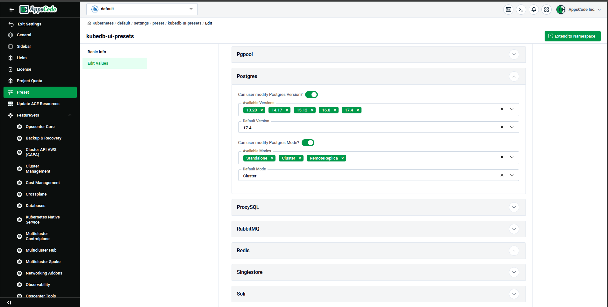Screen dimensions: 608x307
Task: Open the cluster selector showing 'default'
Action: click(142, 9)
